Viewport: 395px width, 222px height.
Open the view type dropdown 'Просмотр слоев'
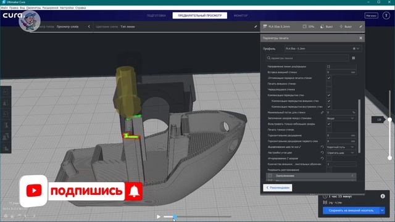click(67, 27)
